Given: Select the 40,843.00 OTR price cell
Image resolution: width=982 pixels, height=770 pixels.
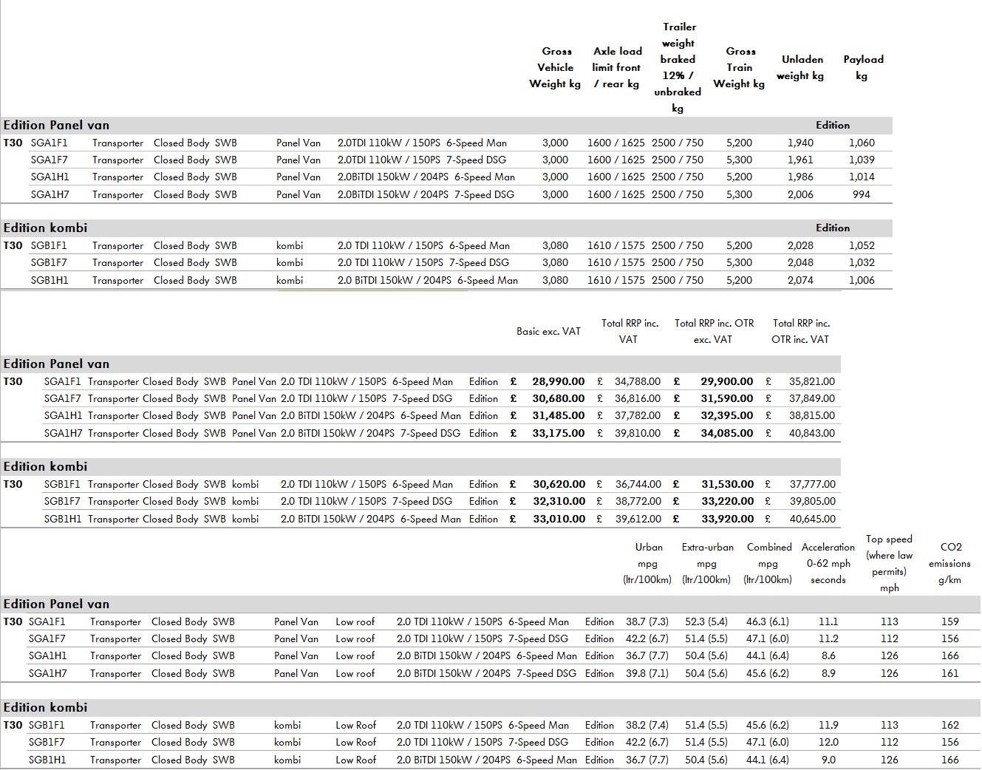Looking at the screenshot, I should pos(811,433).
